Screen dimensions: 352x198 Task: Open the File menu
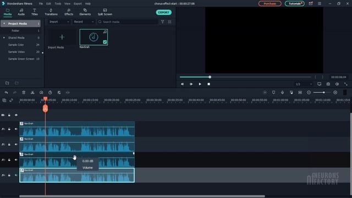click(x=41, y=4)
